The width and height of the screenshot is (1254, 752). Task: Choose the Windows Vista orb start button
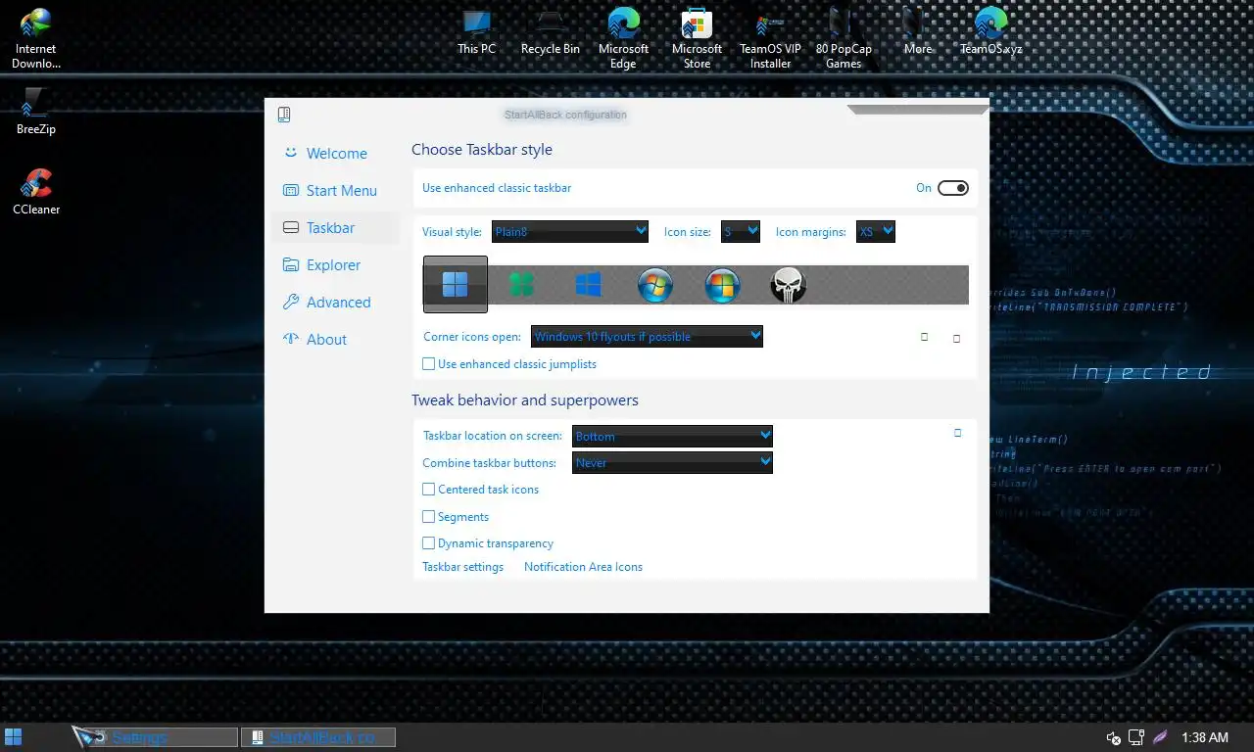pyautogui.click(x=722, y=285)
